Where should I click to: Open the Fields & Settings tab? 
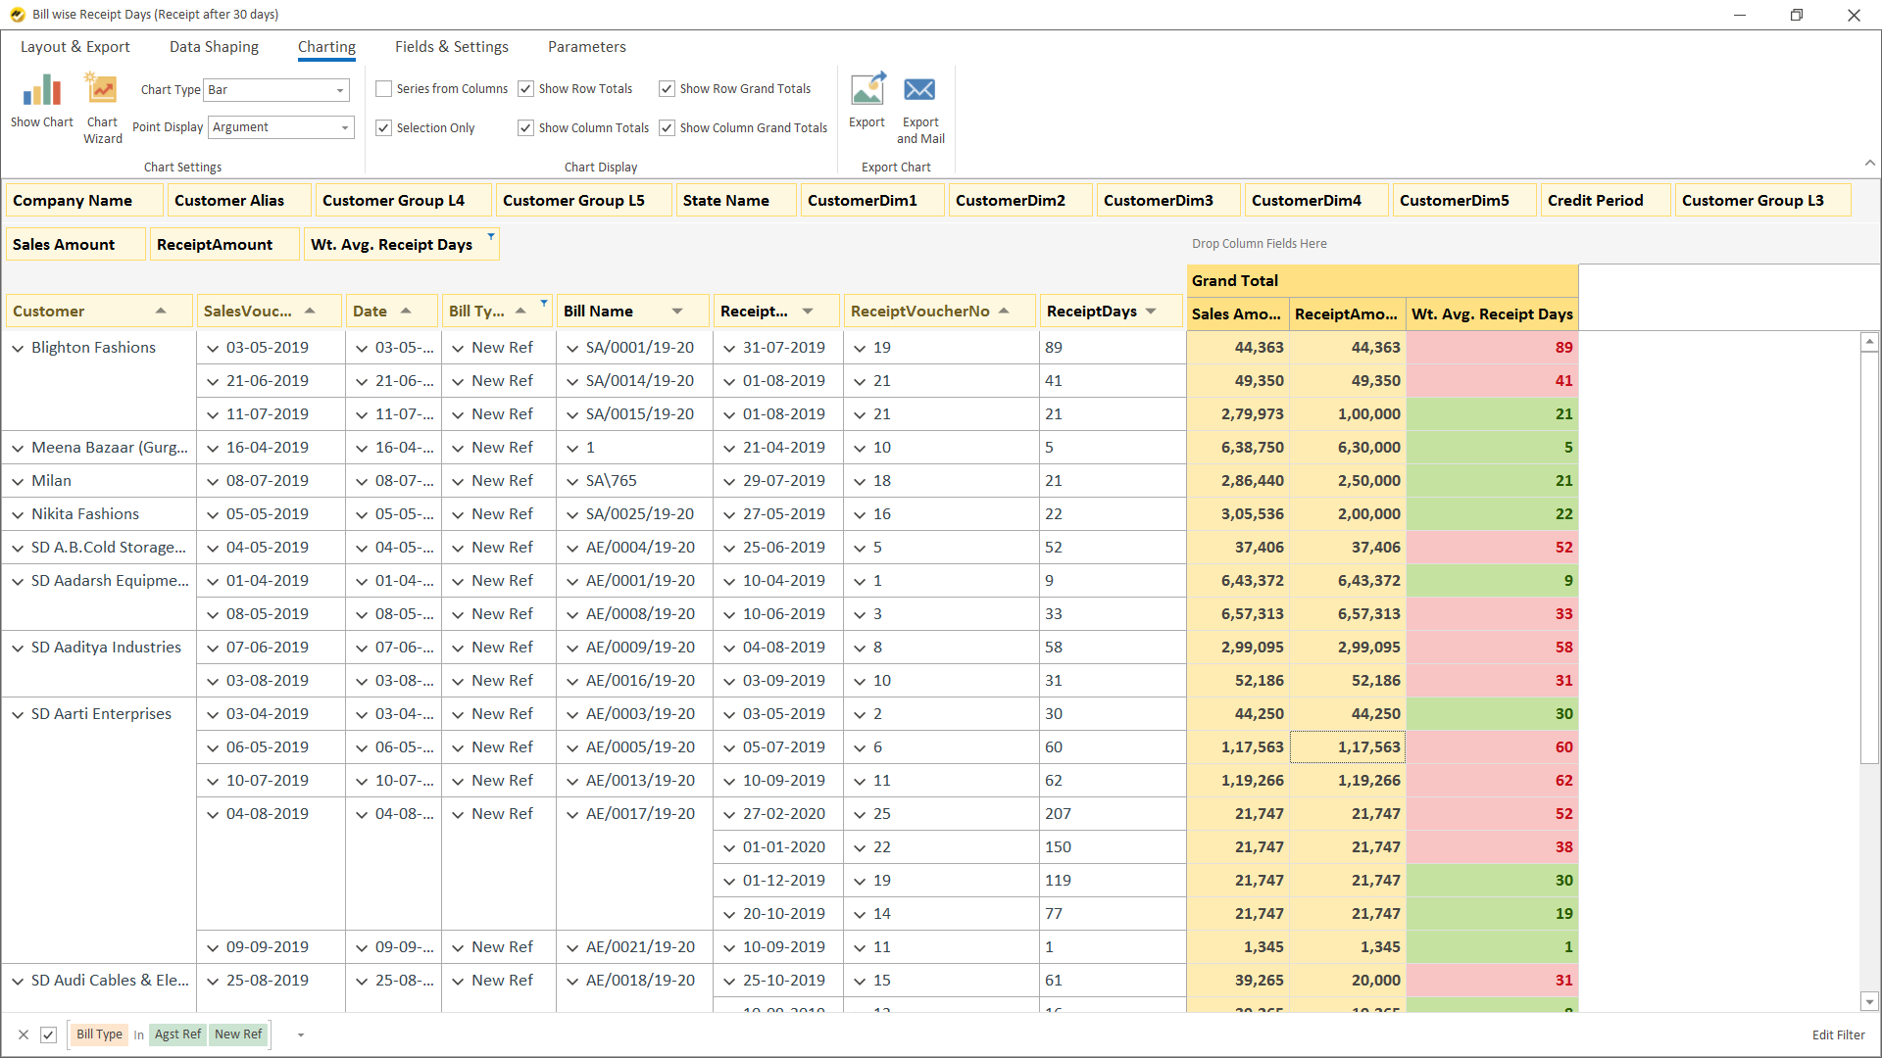451,47
